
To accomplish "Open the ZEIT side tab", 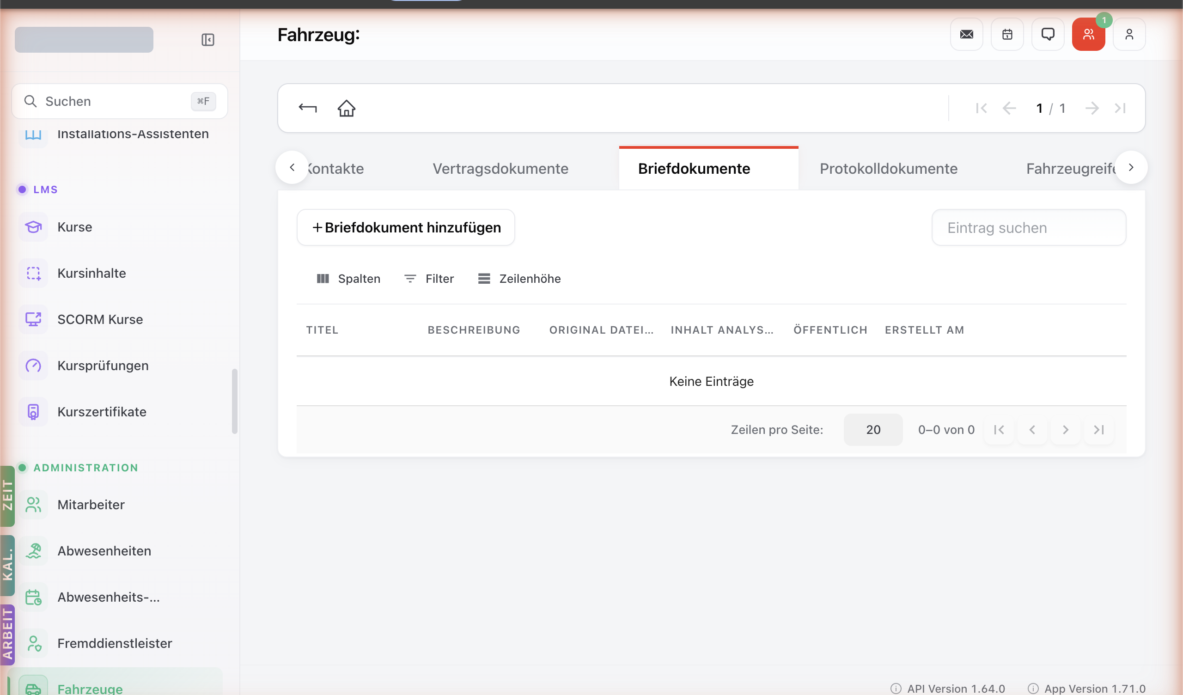I will tap(7, 496).
